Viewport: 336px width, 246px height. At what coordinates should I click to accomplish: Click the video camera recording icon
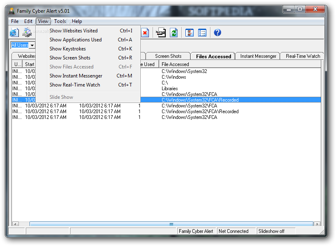click(161, 33)
